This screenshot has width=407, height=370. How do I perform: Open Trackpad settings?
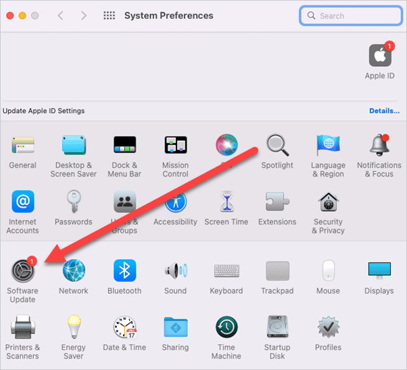coord(277,271)
